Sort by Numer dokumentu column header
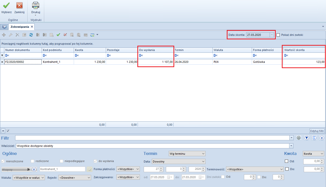This screenshot has height=187, width=326. click(23, 50)
